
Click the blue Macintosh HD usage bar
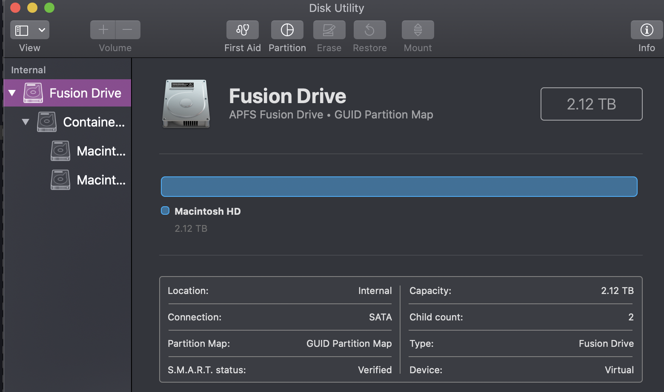399,187
